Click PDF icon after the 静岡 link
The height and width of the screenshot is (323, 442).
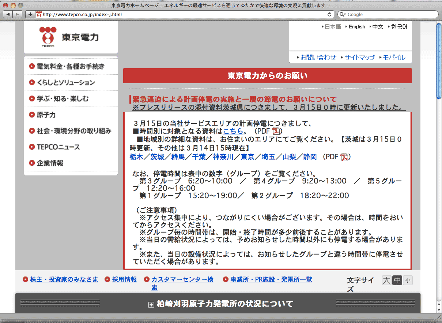tap(344, 157)
